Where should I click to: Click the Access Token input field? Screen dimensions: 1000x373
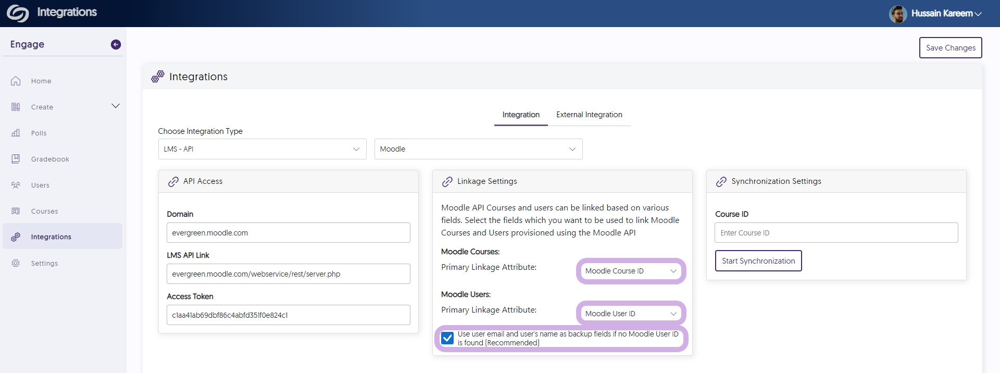289,315
